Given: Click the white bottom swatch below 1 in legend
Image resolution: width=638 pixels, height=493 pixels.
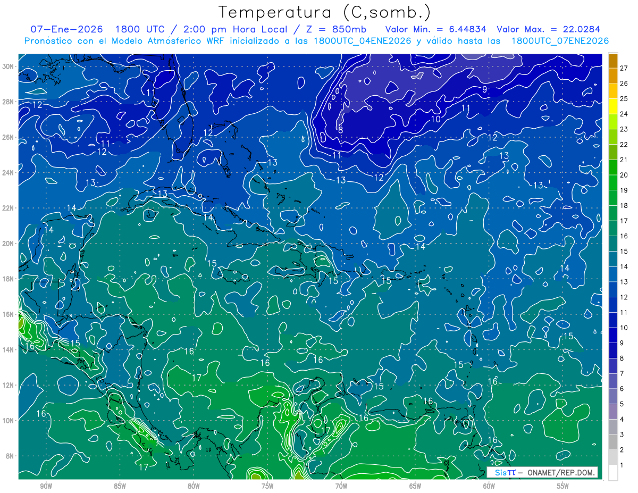Looking at the screenshot, I should [613, 472].
